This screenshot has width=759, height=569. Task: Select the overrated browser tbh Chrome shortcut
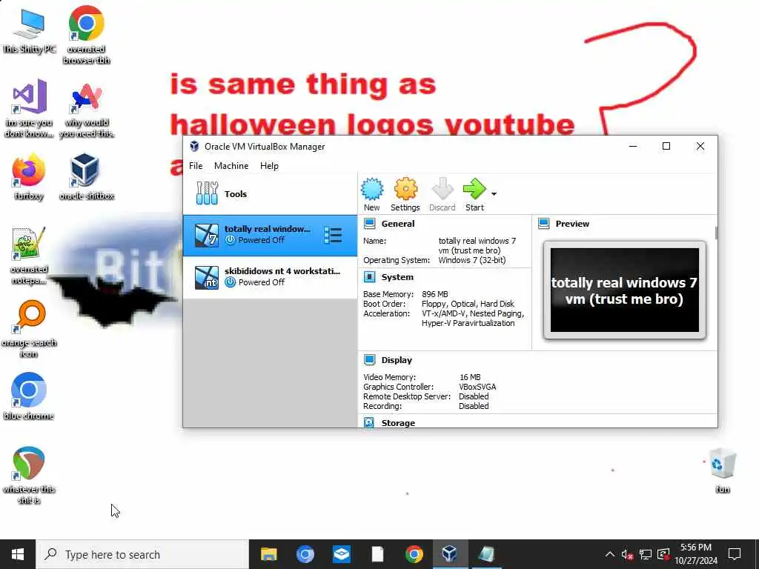point(86,36)
